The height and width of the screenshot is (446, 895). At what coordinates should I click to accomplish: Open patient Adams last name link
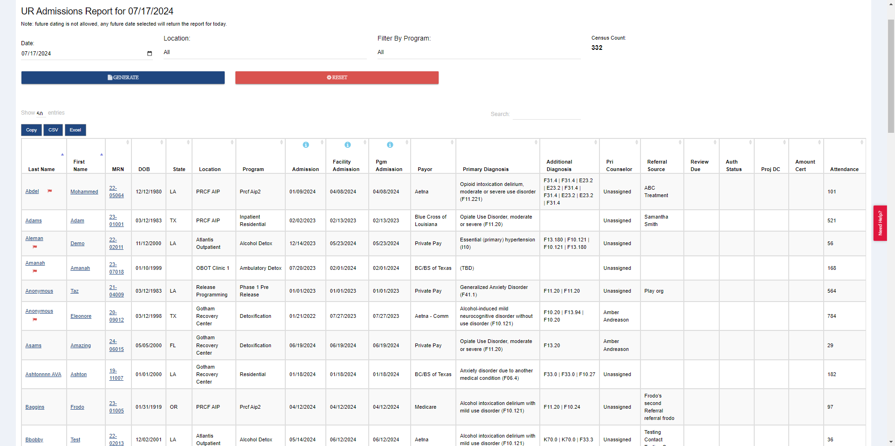[34, 220]
